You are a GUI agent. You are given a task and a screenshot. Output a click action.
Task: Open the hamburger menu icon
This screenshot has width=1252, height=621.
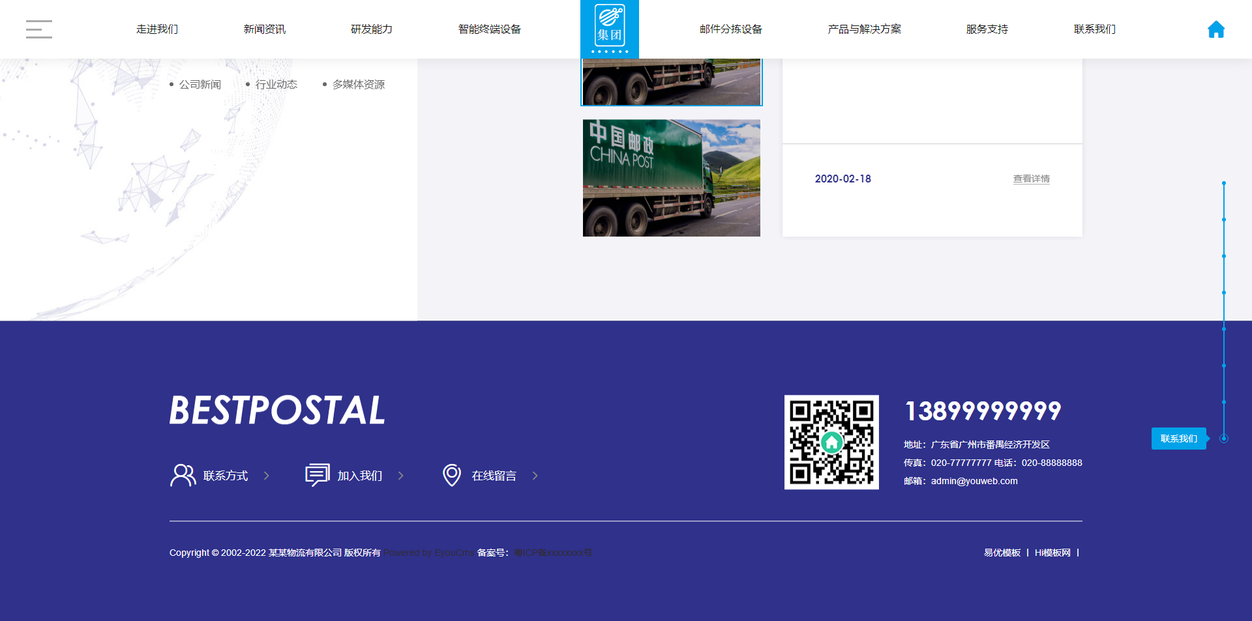click(39, 29)
